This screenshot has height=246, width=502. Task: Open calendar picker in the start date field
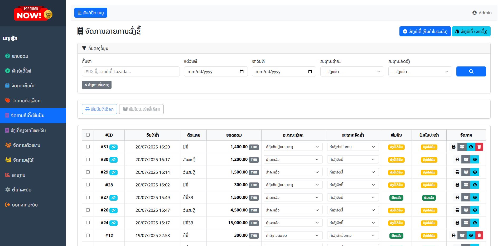(x=242, y=71)
